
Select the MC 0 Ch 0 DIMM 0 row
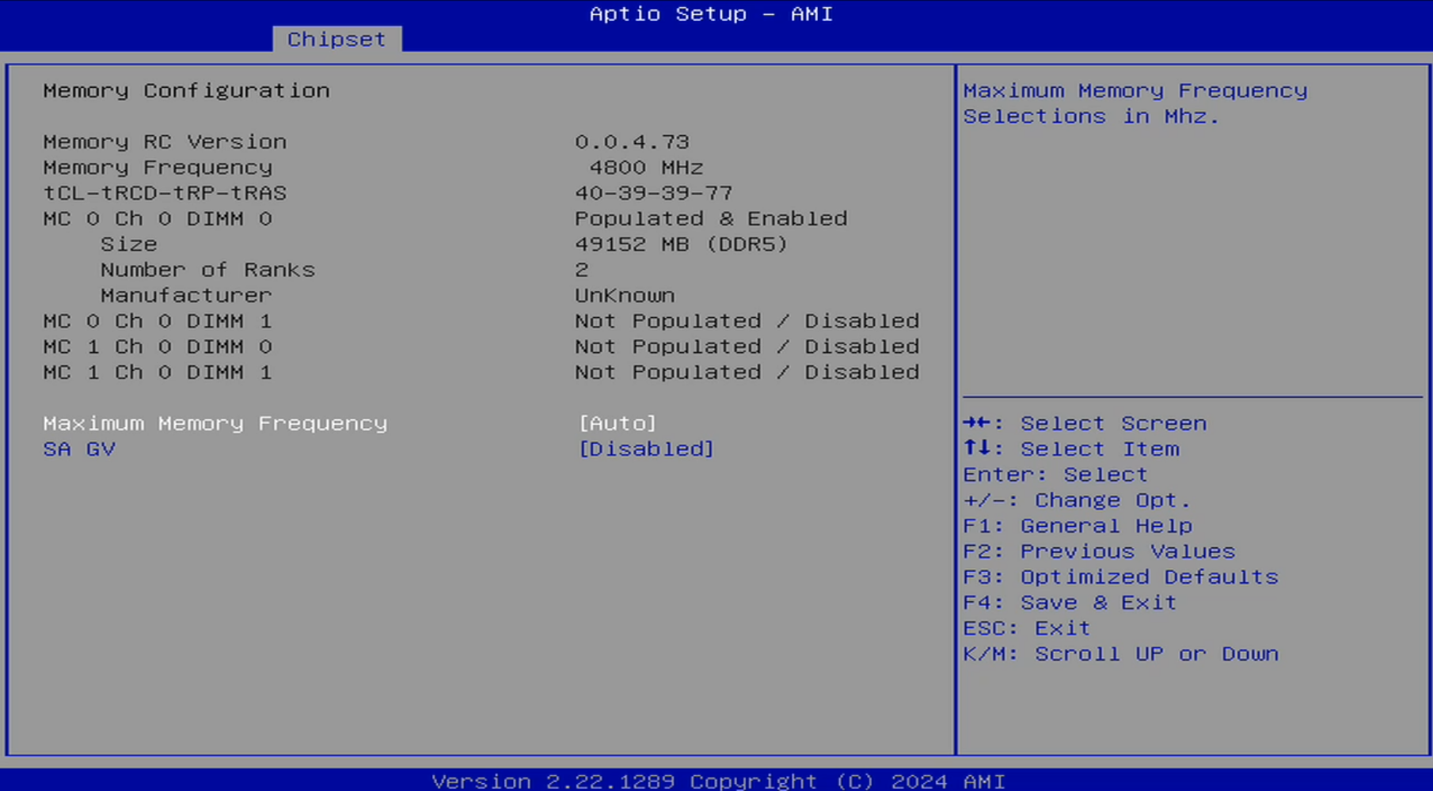pos(158,219)
